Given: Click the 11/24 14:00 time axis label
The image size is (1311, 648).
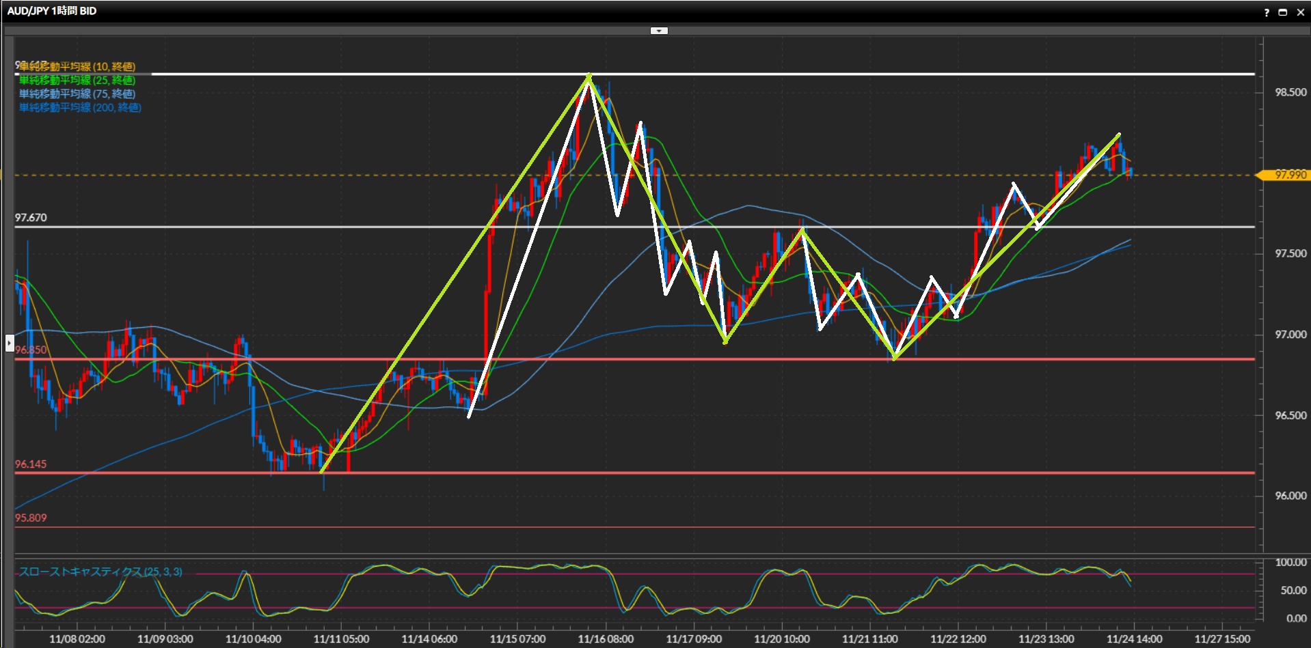Looking at the screenshot, I should coord(1134,639).
